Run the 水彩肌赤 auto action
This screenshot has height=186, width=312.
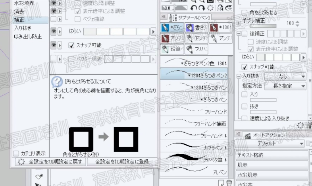click(x=272, y=175)
